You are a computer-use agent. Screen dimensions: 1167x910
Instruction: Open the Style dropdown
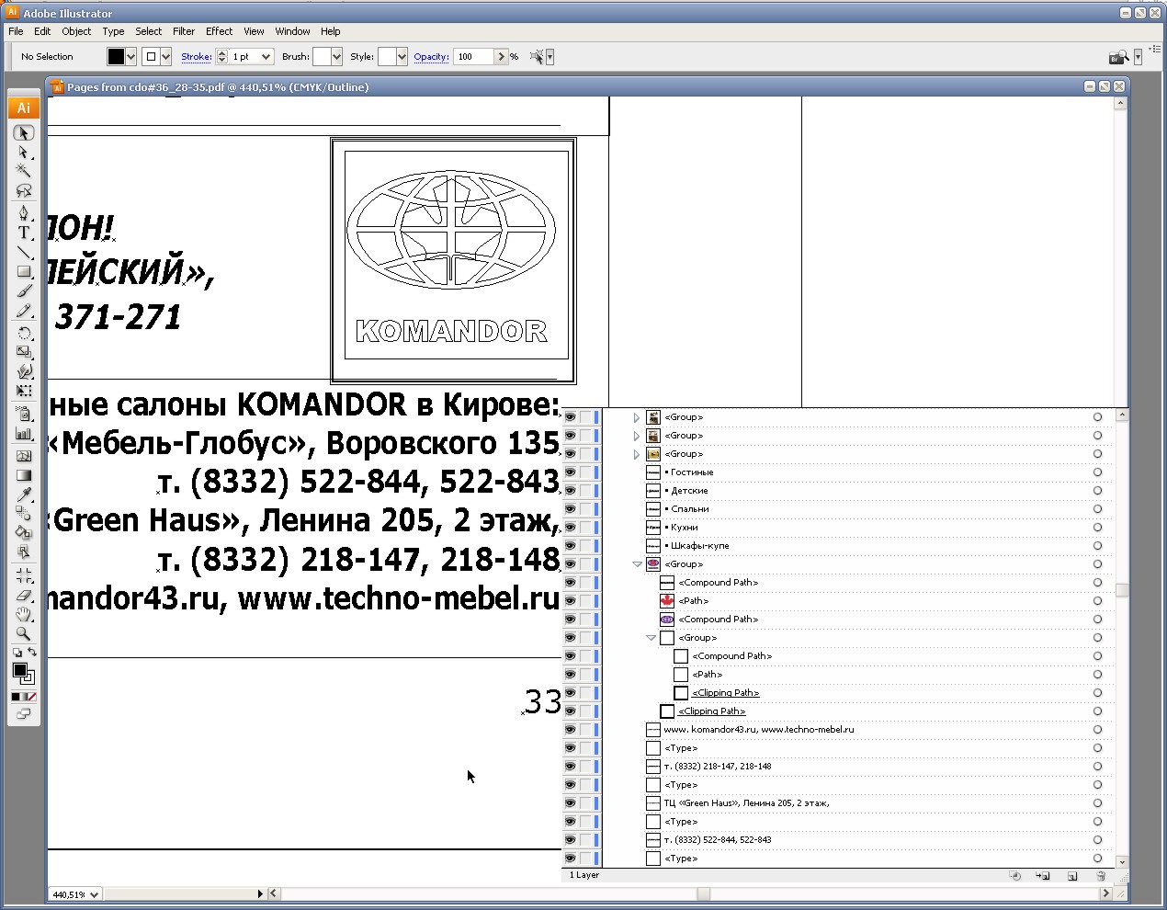(x=402, y=57)
